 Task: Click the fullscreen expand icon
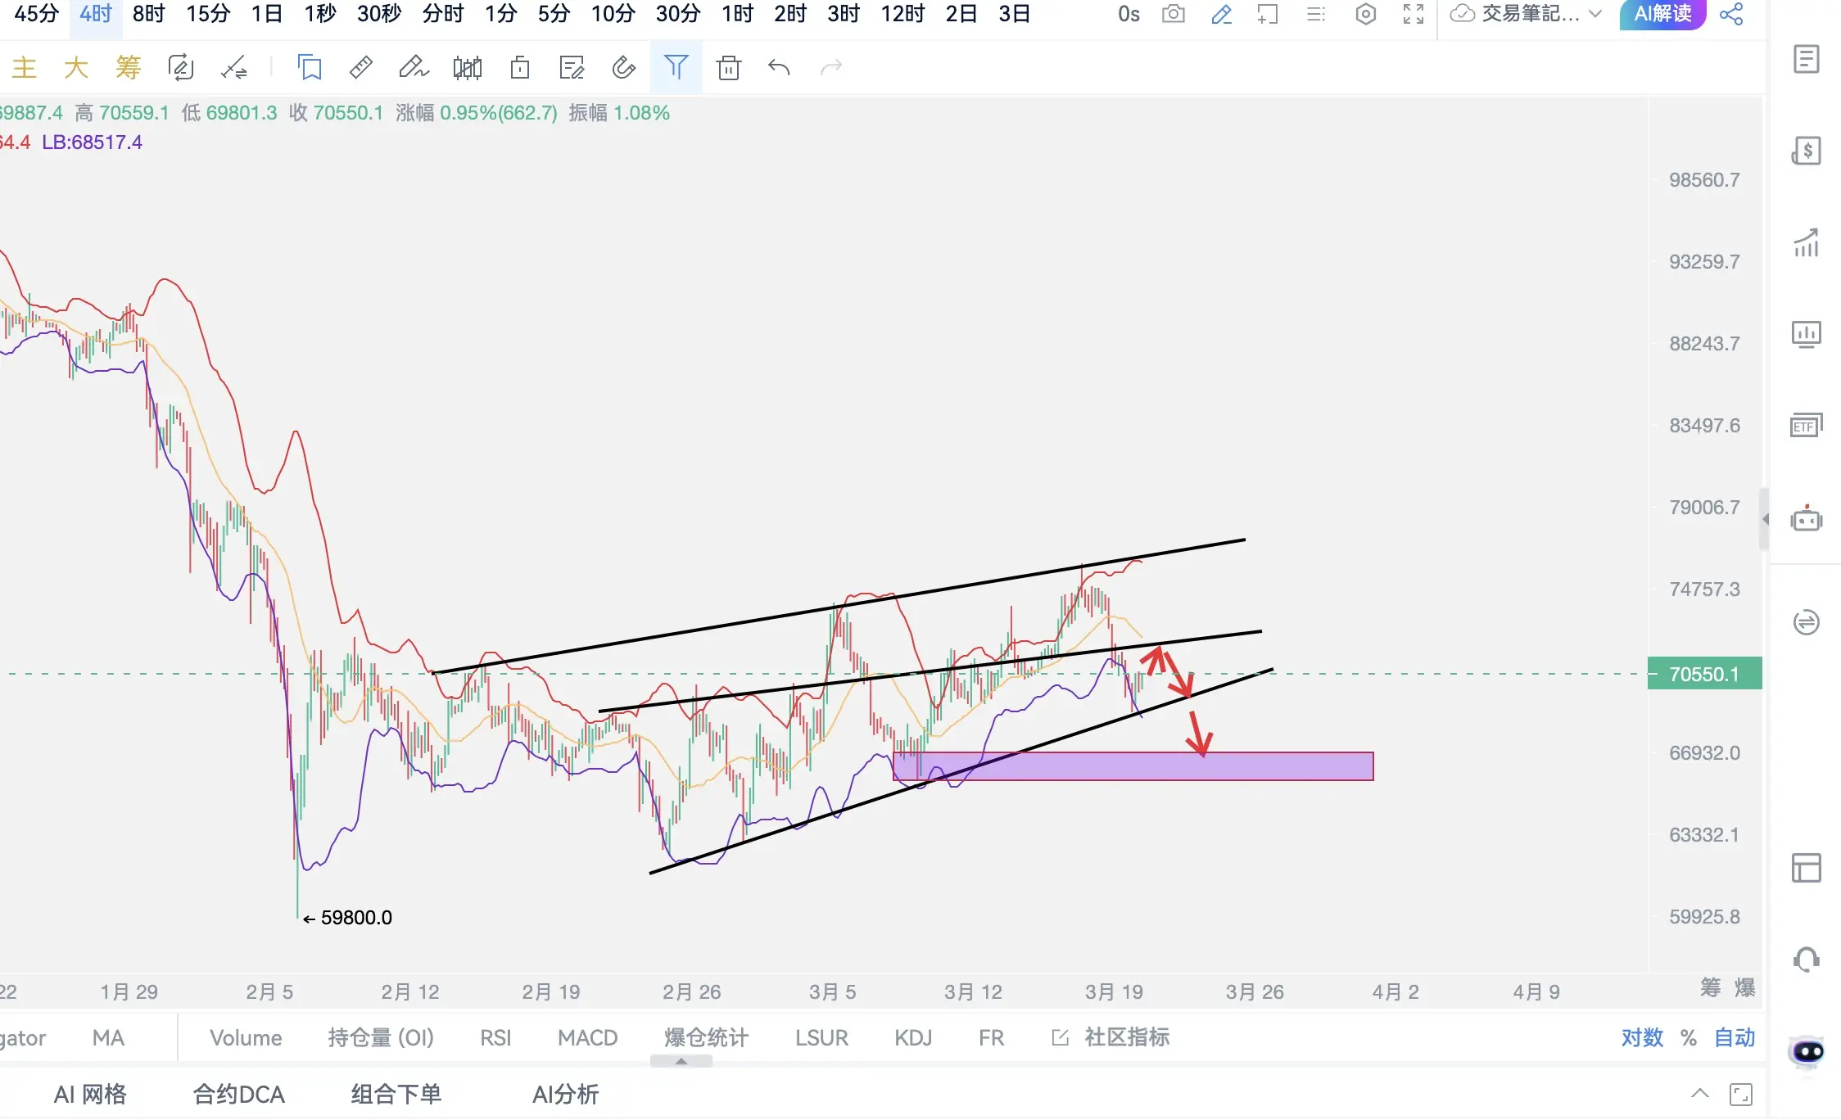point(1414,14)
